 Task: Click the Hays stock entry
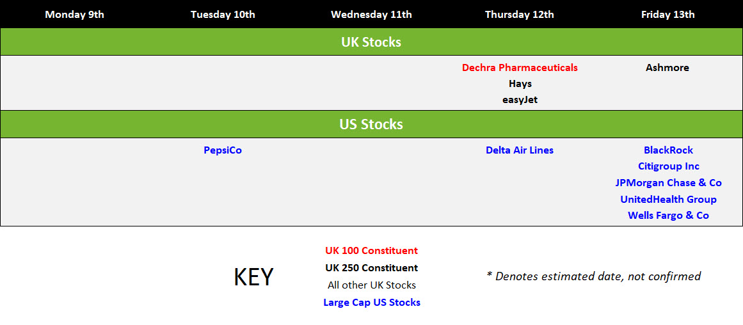pyautogui.click(x=520, y=84)
